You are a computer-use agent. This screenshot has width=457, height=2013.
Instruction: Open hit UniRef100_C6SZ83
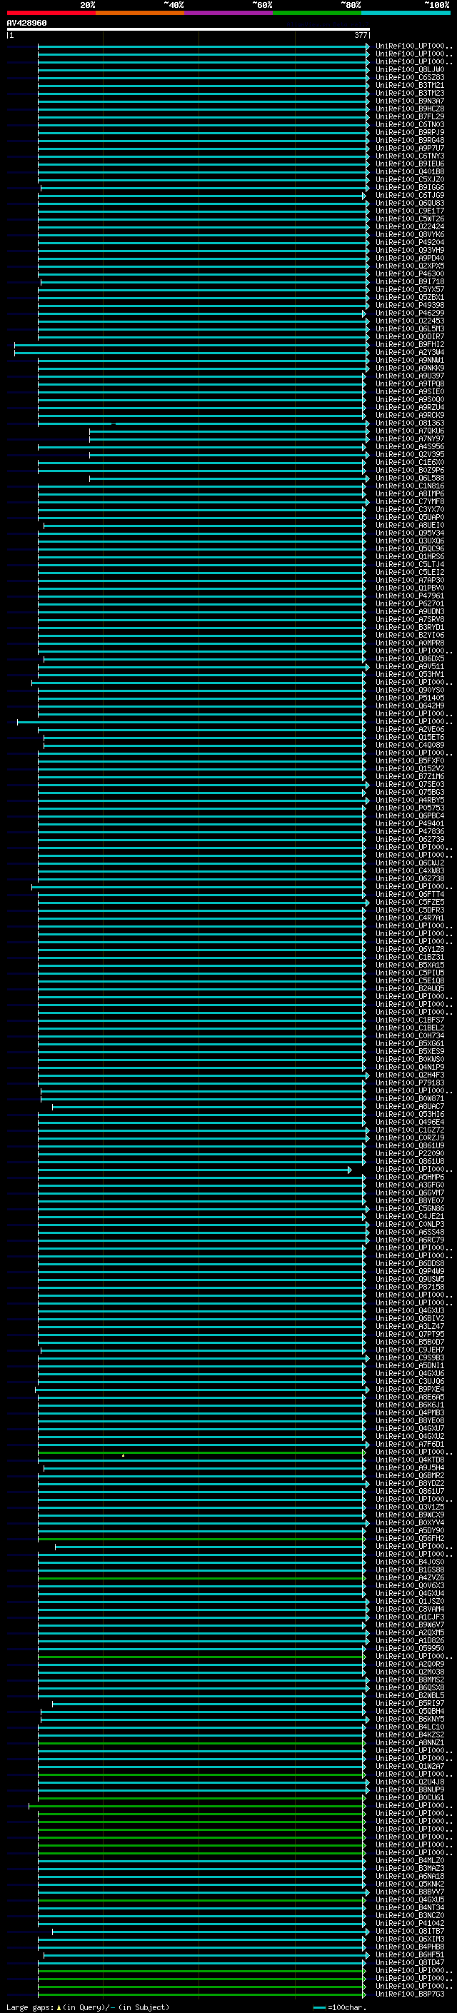(409, 77)
